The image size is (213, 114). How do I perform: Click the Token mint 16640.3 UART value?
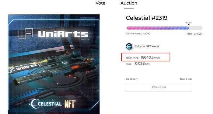(x=150, y=57)
